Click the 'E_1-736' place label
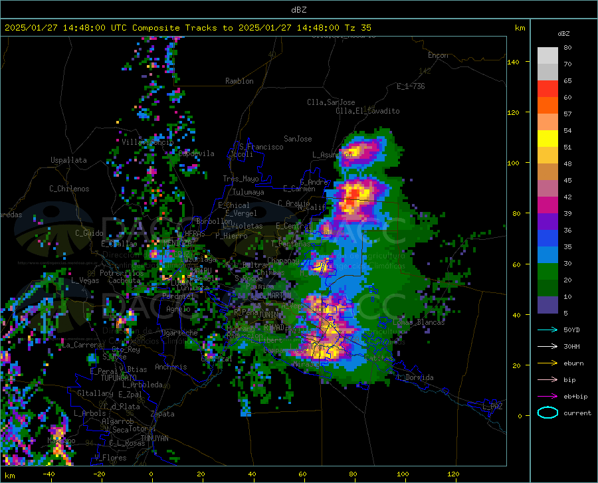Screen dimensions: 598x483 point(411,86)
